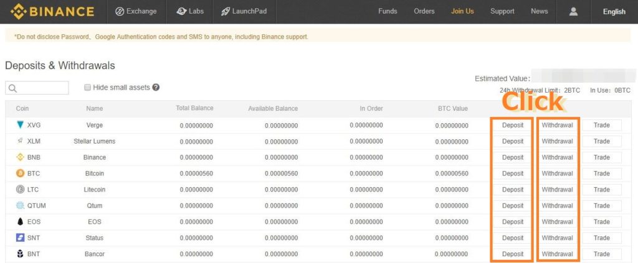Screen dimensions: 638x263
Task: Click the BNT coin icon
Action: (x=20, y=254)
